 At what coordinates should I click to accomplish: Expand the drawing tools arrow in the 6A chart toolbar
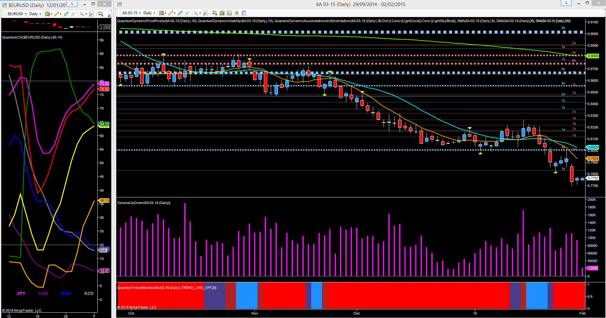point(174,13)
